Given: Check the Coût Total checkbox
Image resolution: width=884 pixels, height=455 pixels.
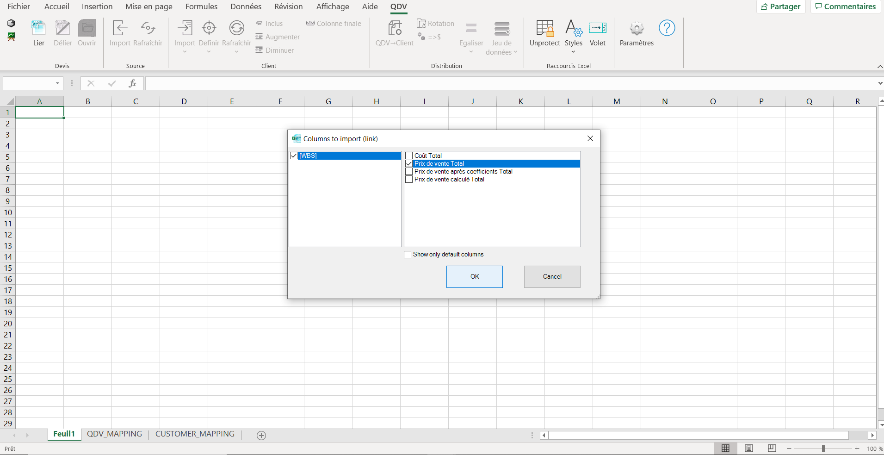Looking at the screenshot, I should [x=409, y=156].
